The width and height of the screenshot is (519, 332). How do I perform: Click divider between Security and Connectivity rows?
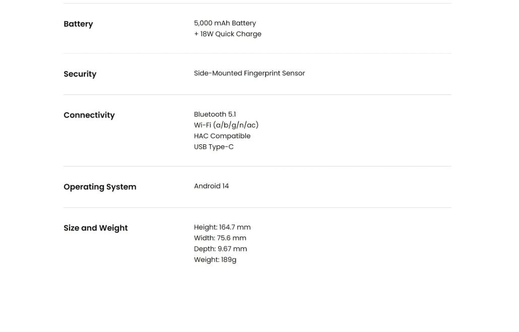pyautogui.click(x=257, y=95)
